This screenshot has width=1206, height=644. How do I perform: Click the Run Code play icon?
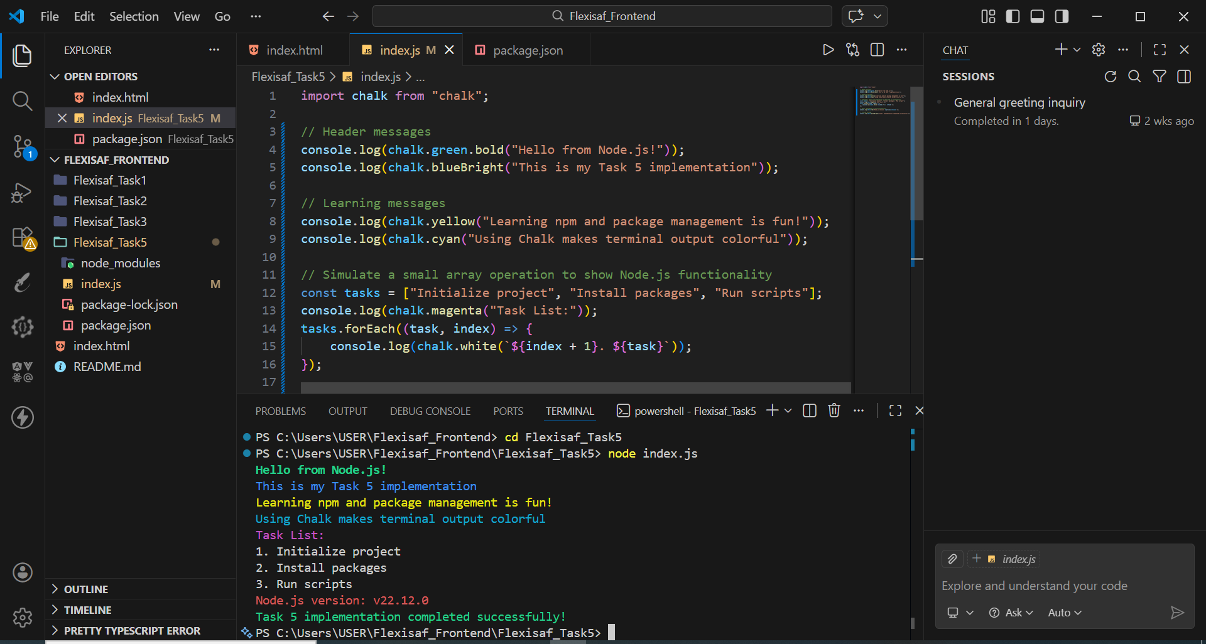(x=828, y=50)
